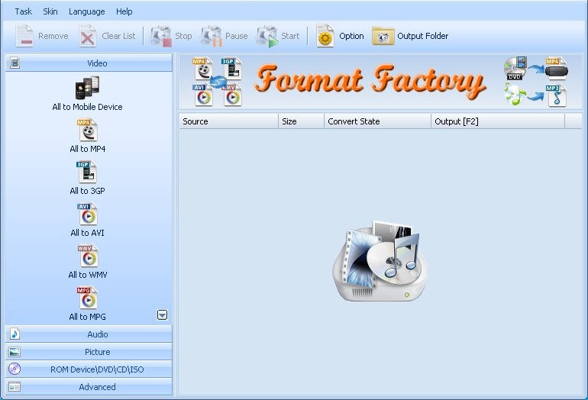This screenshot has width=588, height=400.
Task: Click the banner green music notes icon
Action: click(x=514, y=95)
